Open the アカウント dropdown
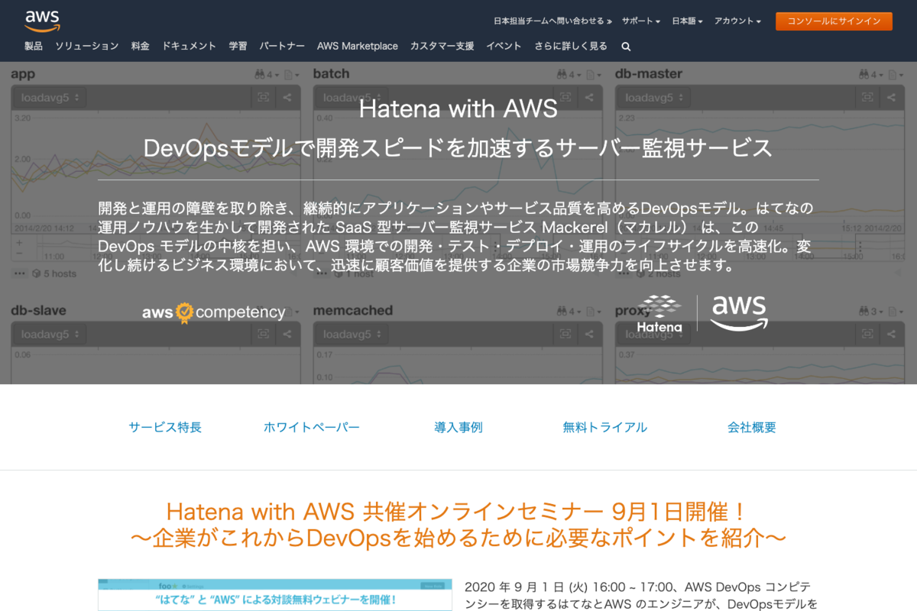Screen dimensions: 917x611 (737, 21)
